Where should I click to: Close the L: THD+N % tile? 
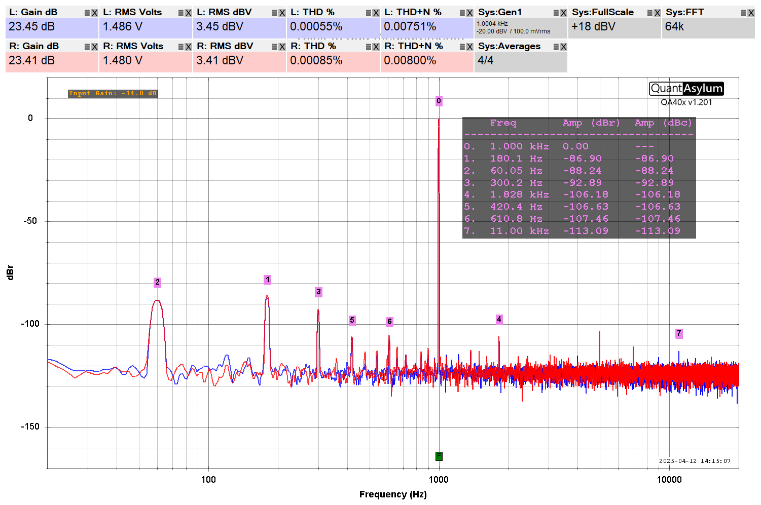pyautogui.click(x=469, y=13)
